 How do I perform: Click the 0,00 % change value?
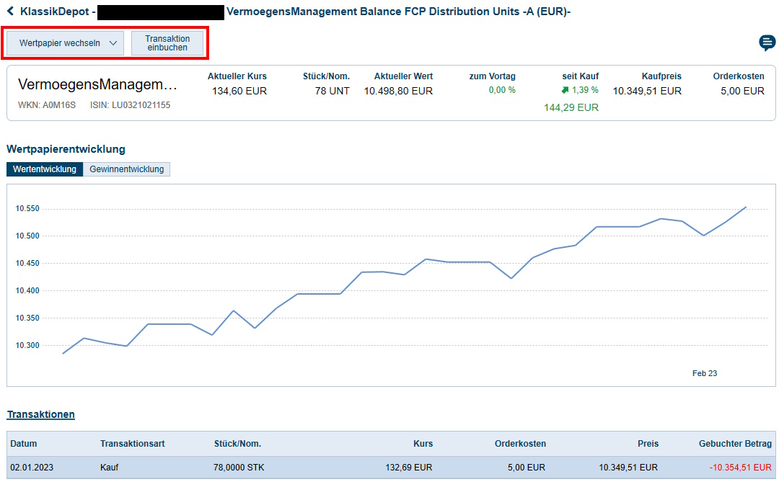tap(502, 90)
